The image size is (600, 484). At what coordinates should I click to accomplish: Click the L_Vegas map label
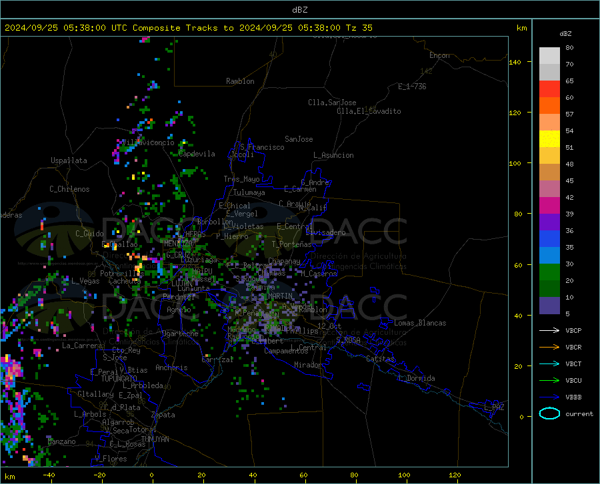click(85, 281)
